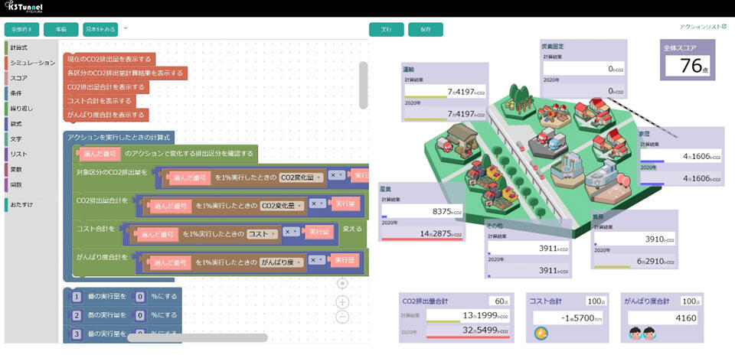
Task: Click the vertical workspace scrollbar
Action: [x=363, y=85]
